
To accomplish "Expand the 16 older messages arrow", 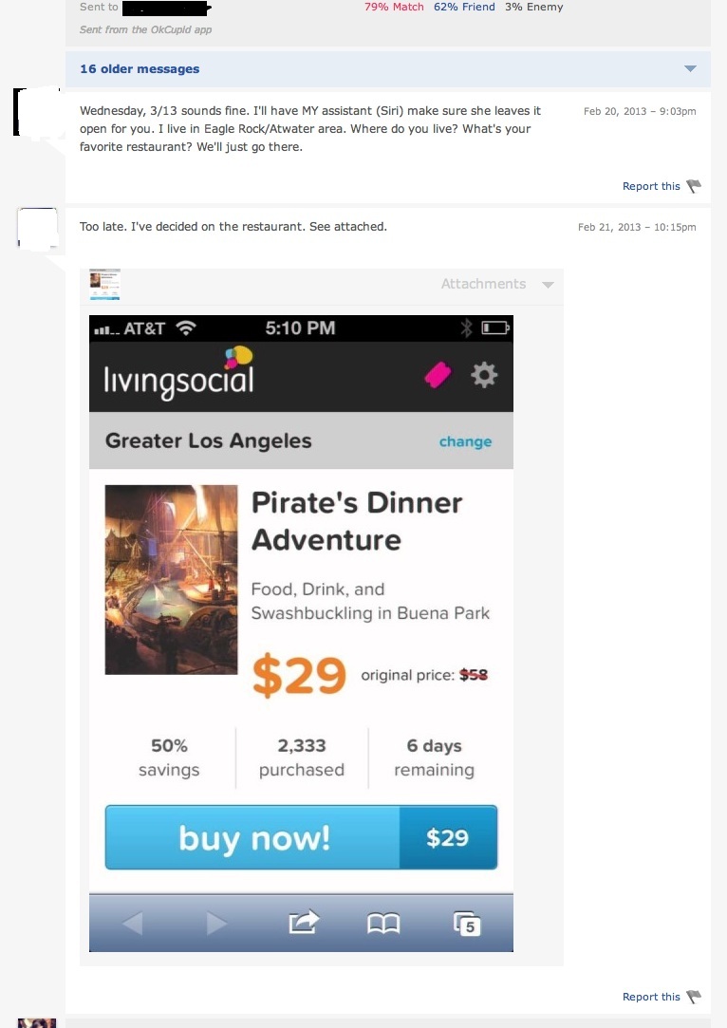I will (690, 69).
